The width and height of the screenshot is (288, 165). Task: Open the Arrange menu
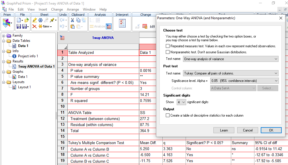click(73, 9)
